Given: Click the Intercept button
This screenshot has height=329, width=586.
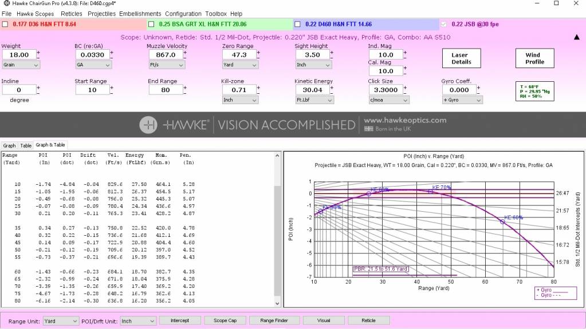Looking at the screenshot, I should (x=180, y=320).
